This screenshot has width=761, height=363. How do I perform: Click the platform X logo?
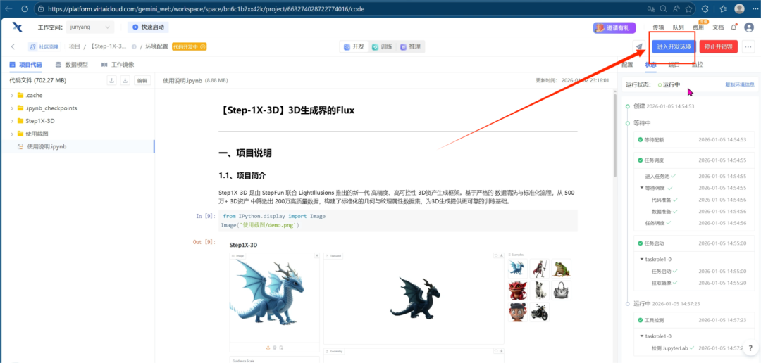point(18,27)
